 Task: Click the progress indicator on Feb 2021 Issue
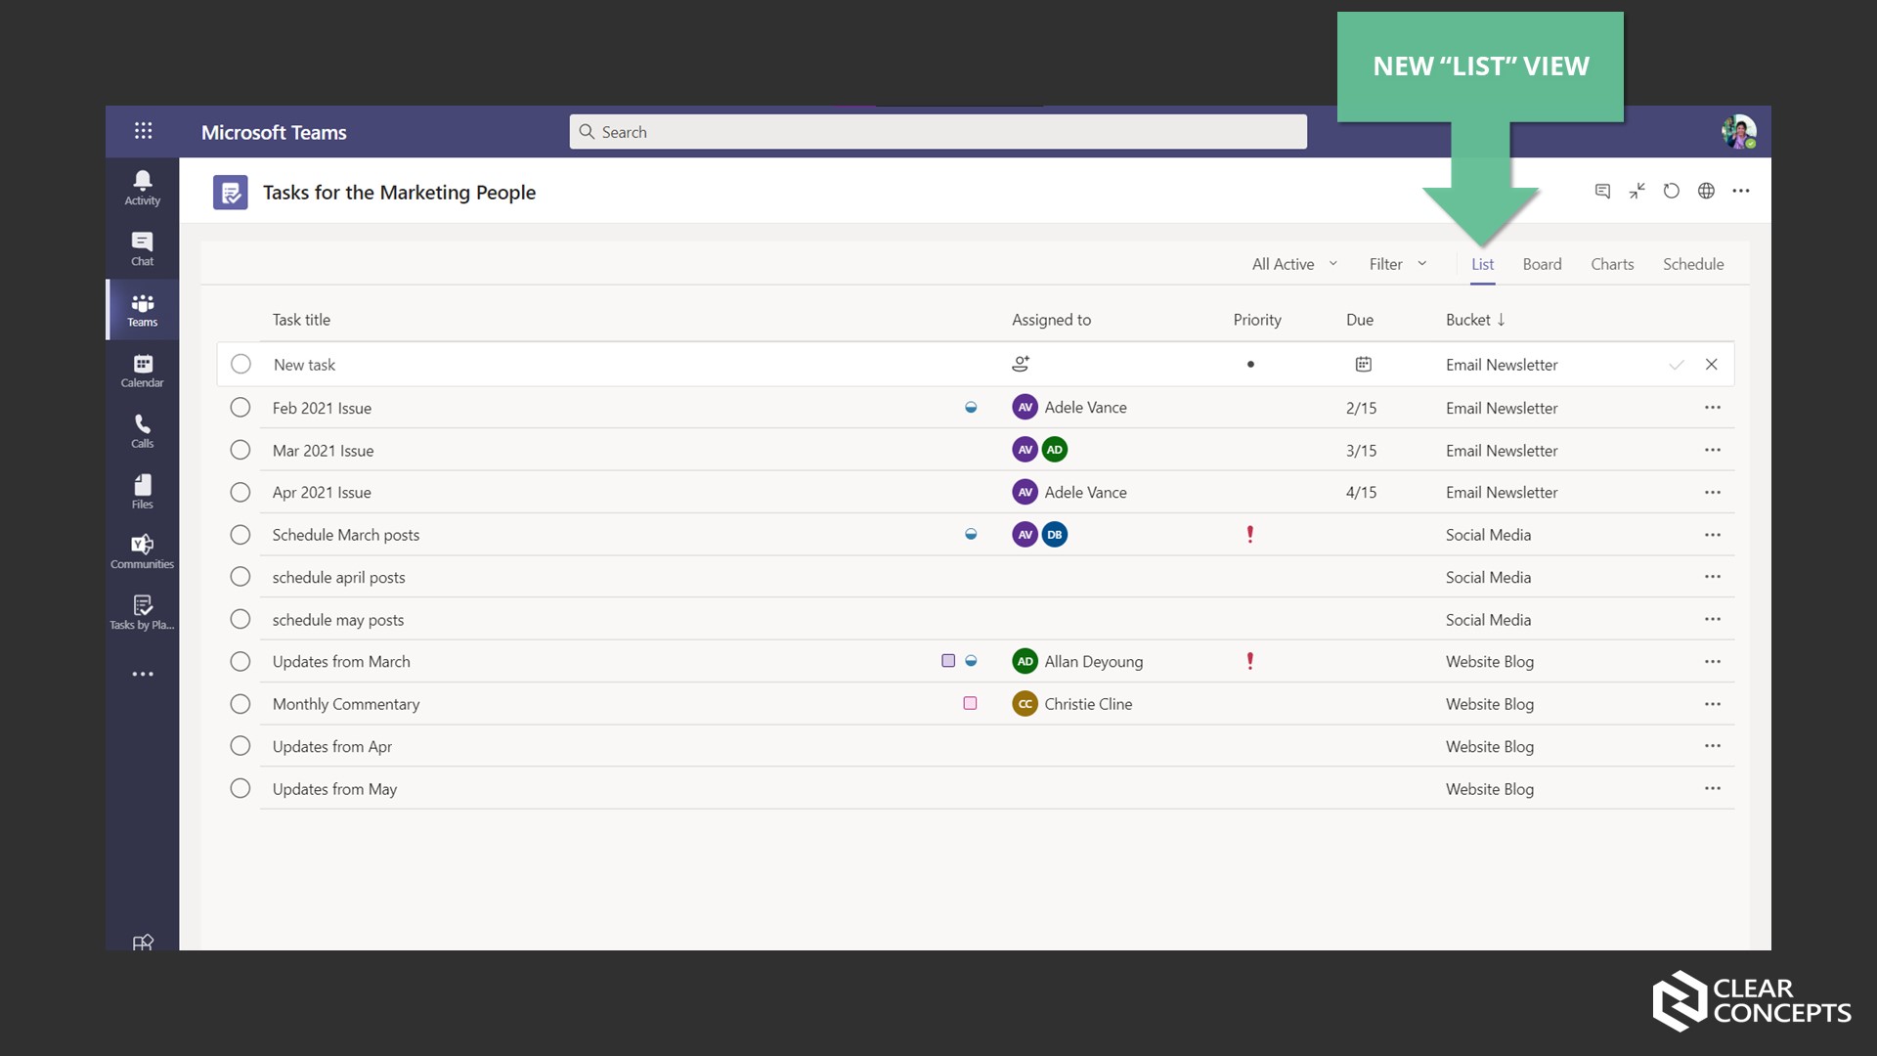(x=971, y=407)
